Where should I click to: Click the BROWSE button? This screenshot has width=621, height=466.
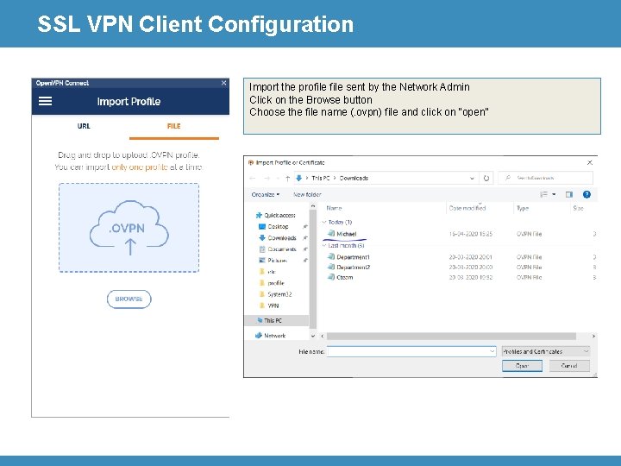point(129,299)
